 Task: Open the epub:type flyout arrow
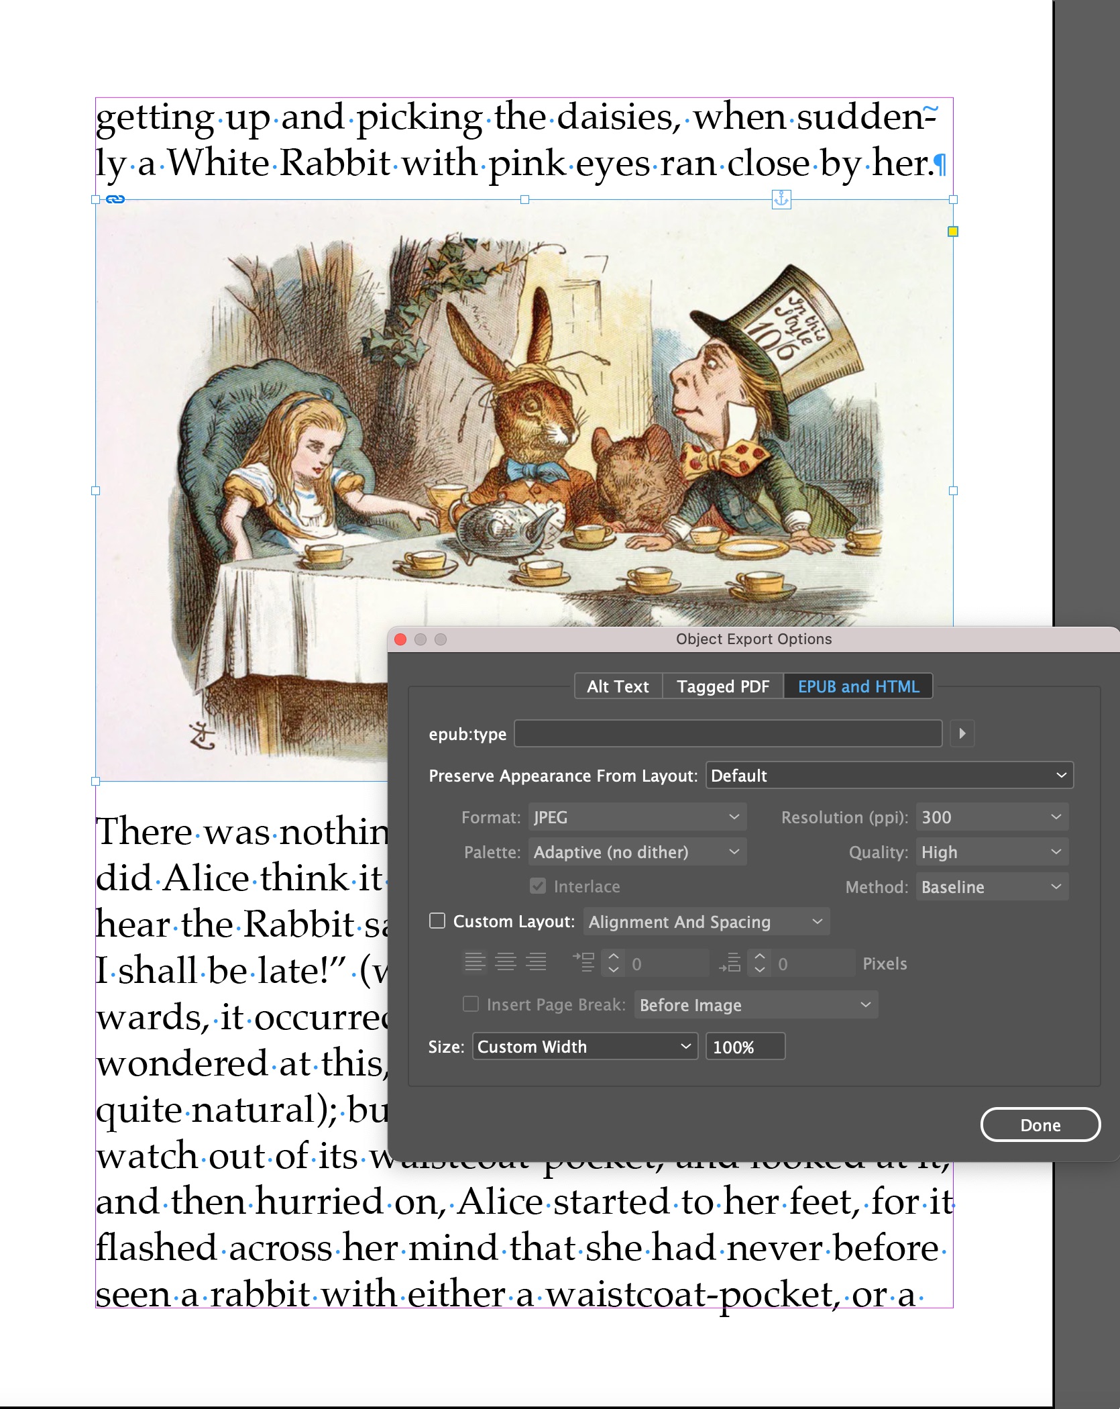point(962,733)
